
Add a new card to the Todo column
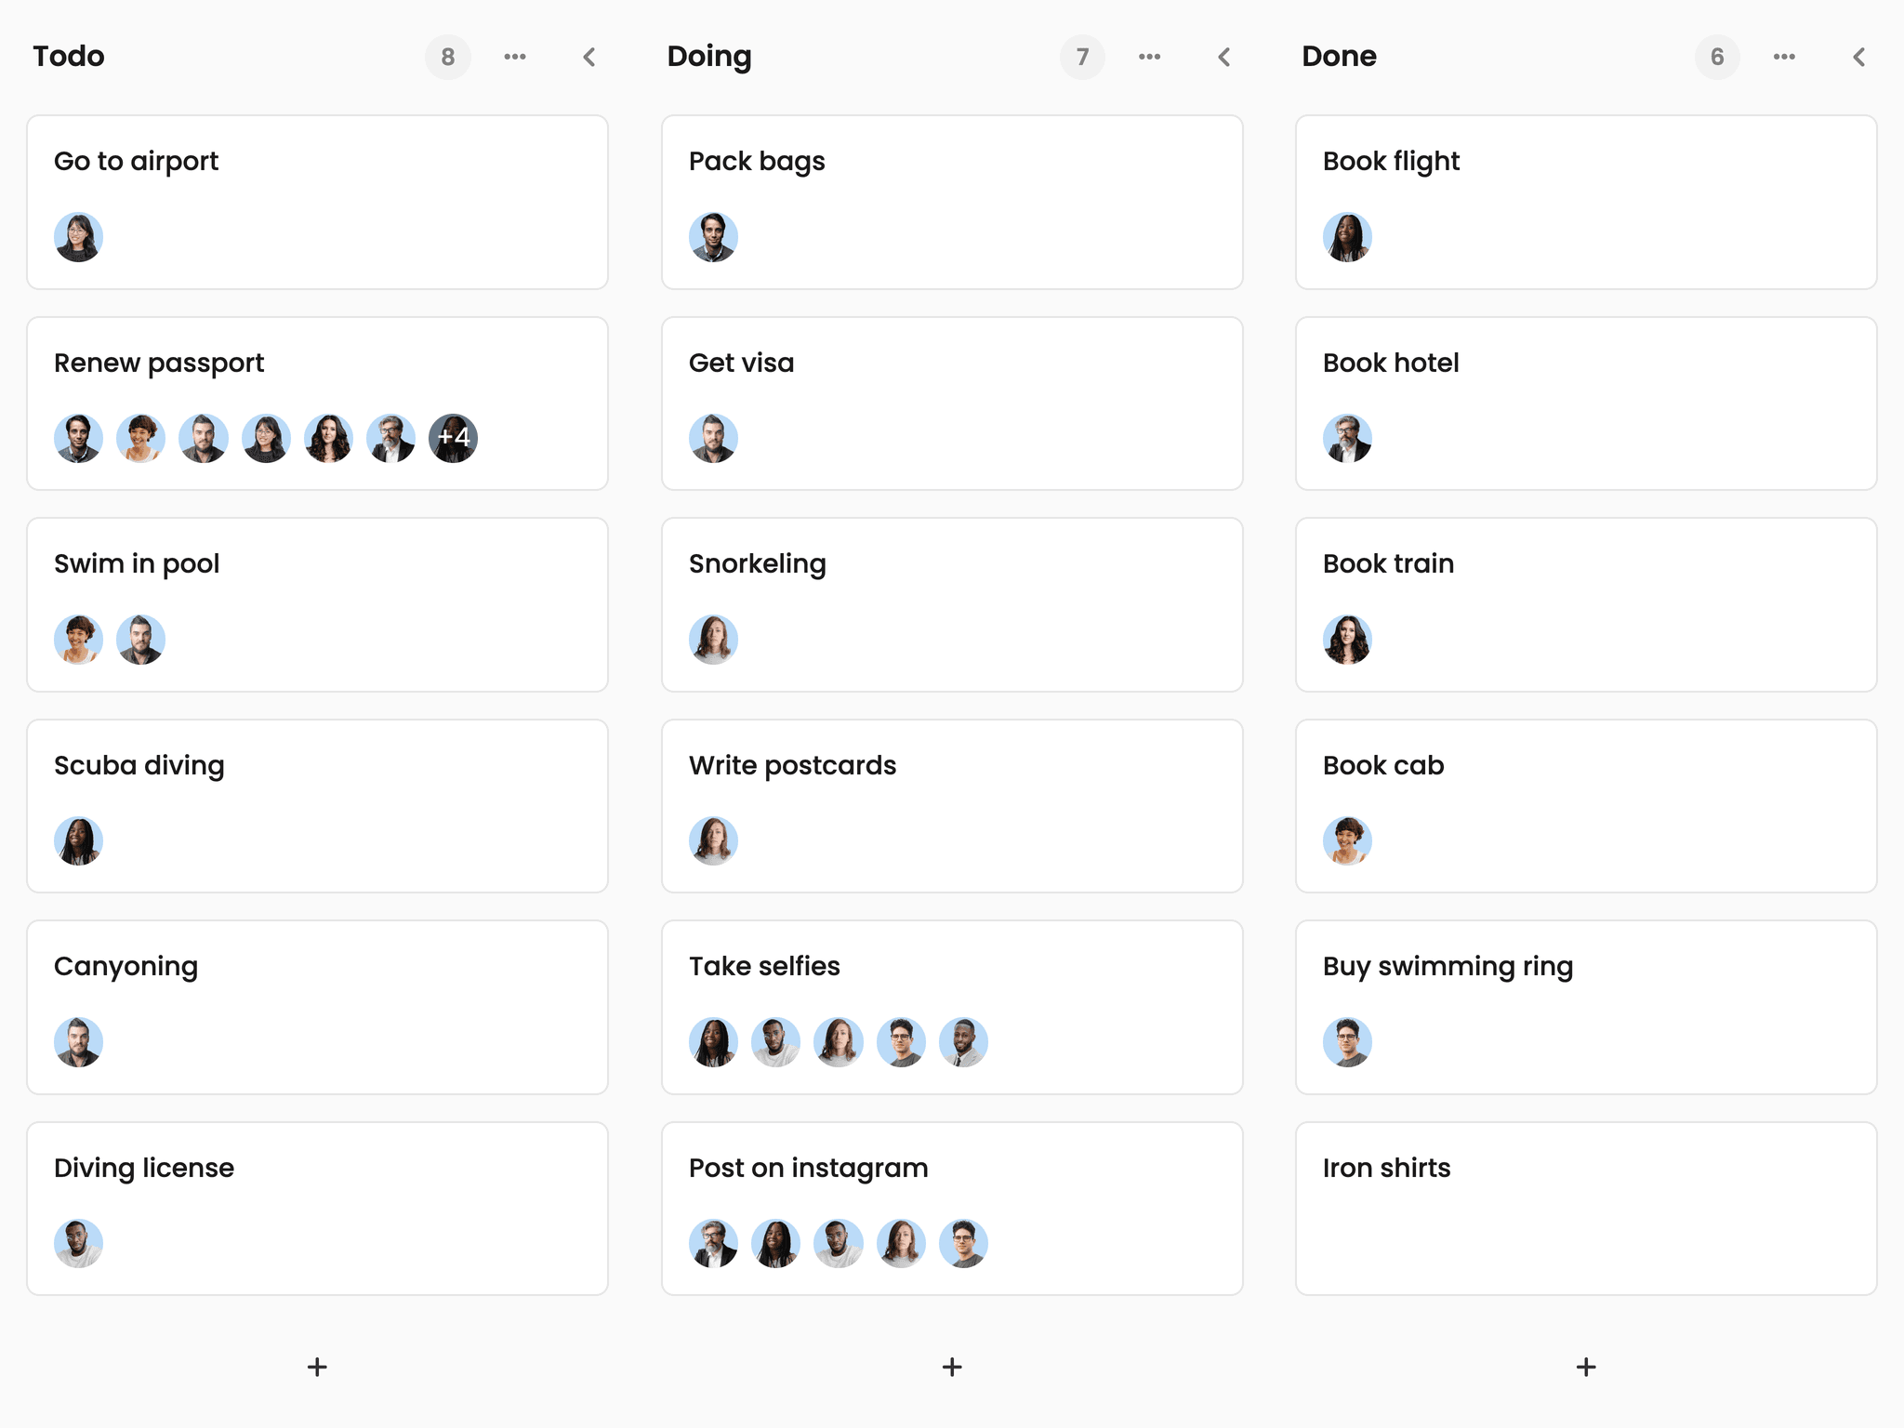pyautogui.click(x=317, y=1367)
